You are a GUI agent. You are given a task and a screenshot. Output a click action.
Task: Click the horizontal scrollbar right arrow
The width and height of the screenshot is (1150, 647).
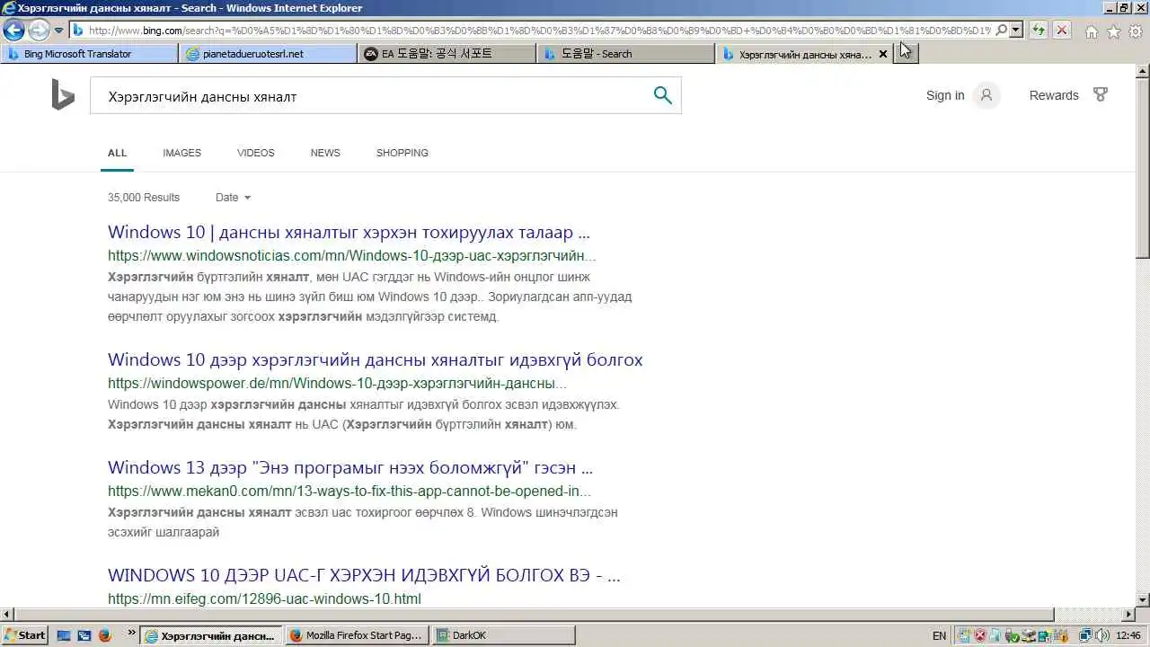[1128, 615]
